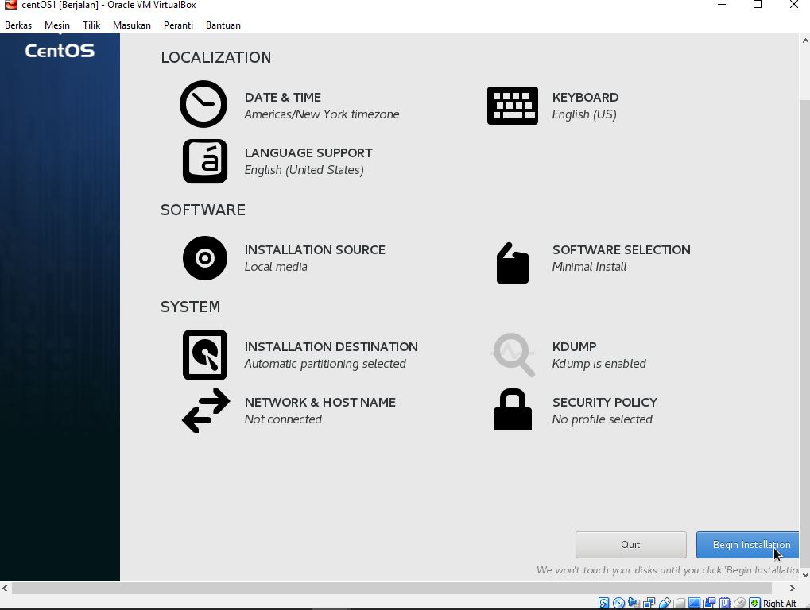810x610 pixels.
Task: Click the CPU virtualization status icon
Action: tap(724, 603)
